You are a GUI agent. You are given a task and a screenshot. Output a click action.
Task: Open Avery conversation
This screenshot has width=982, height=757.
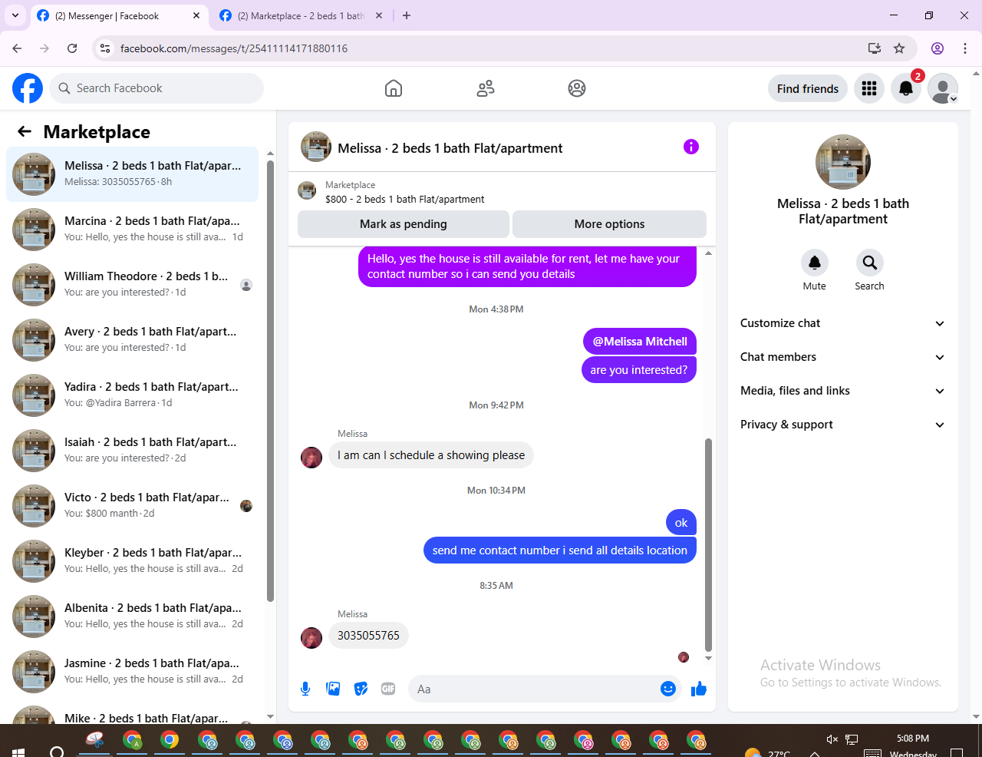click(x=132, y=340)
